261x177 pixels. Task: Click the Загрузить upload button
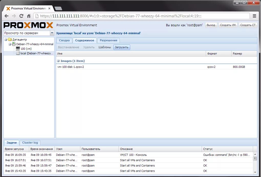click(122, 47)
